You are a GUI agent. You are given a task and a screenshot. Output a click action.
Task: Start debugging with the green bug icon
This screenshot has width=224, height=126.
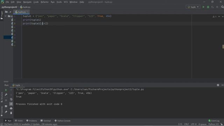[208, 7]
